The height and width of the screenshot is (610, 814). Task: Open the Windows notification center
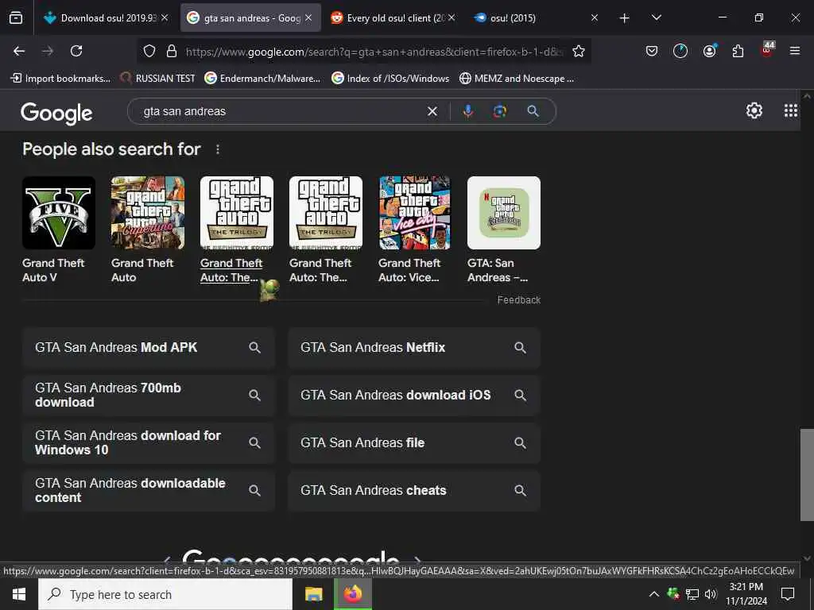click(x=788, y=594)
